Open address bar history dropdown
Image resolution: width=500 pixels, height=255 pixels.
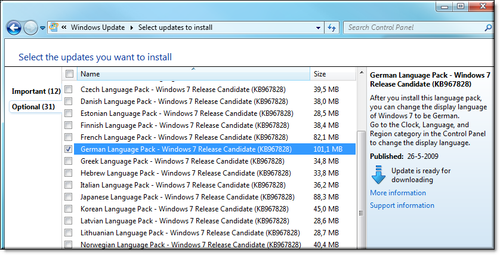318,27
